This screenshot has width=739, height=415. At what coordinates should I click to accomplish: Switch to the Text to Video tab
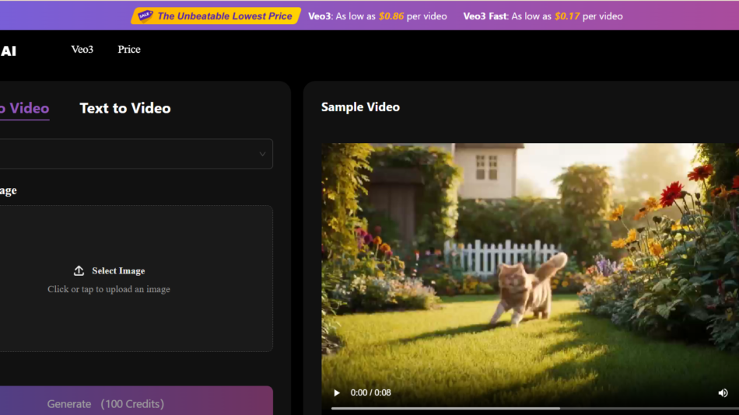click(125, 109)
